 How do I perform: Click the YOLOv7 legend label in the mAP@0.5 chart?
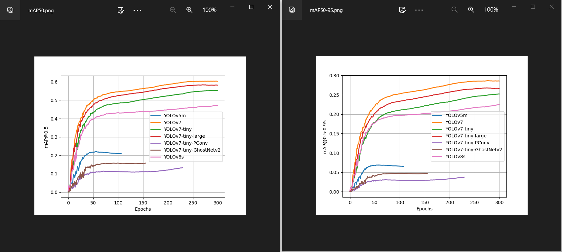tap(173, 123)
